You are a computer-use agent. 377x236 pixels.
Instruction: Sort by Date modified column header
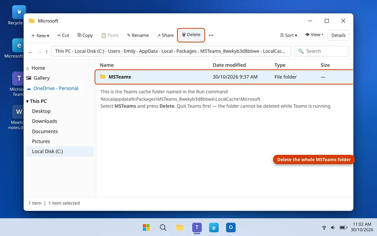229,65
